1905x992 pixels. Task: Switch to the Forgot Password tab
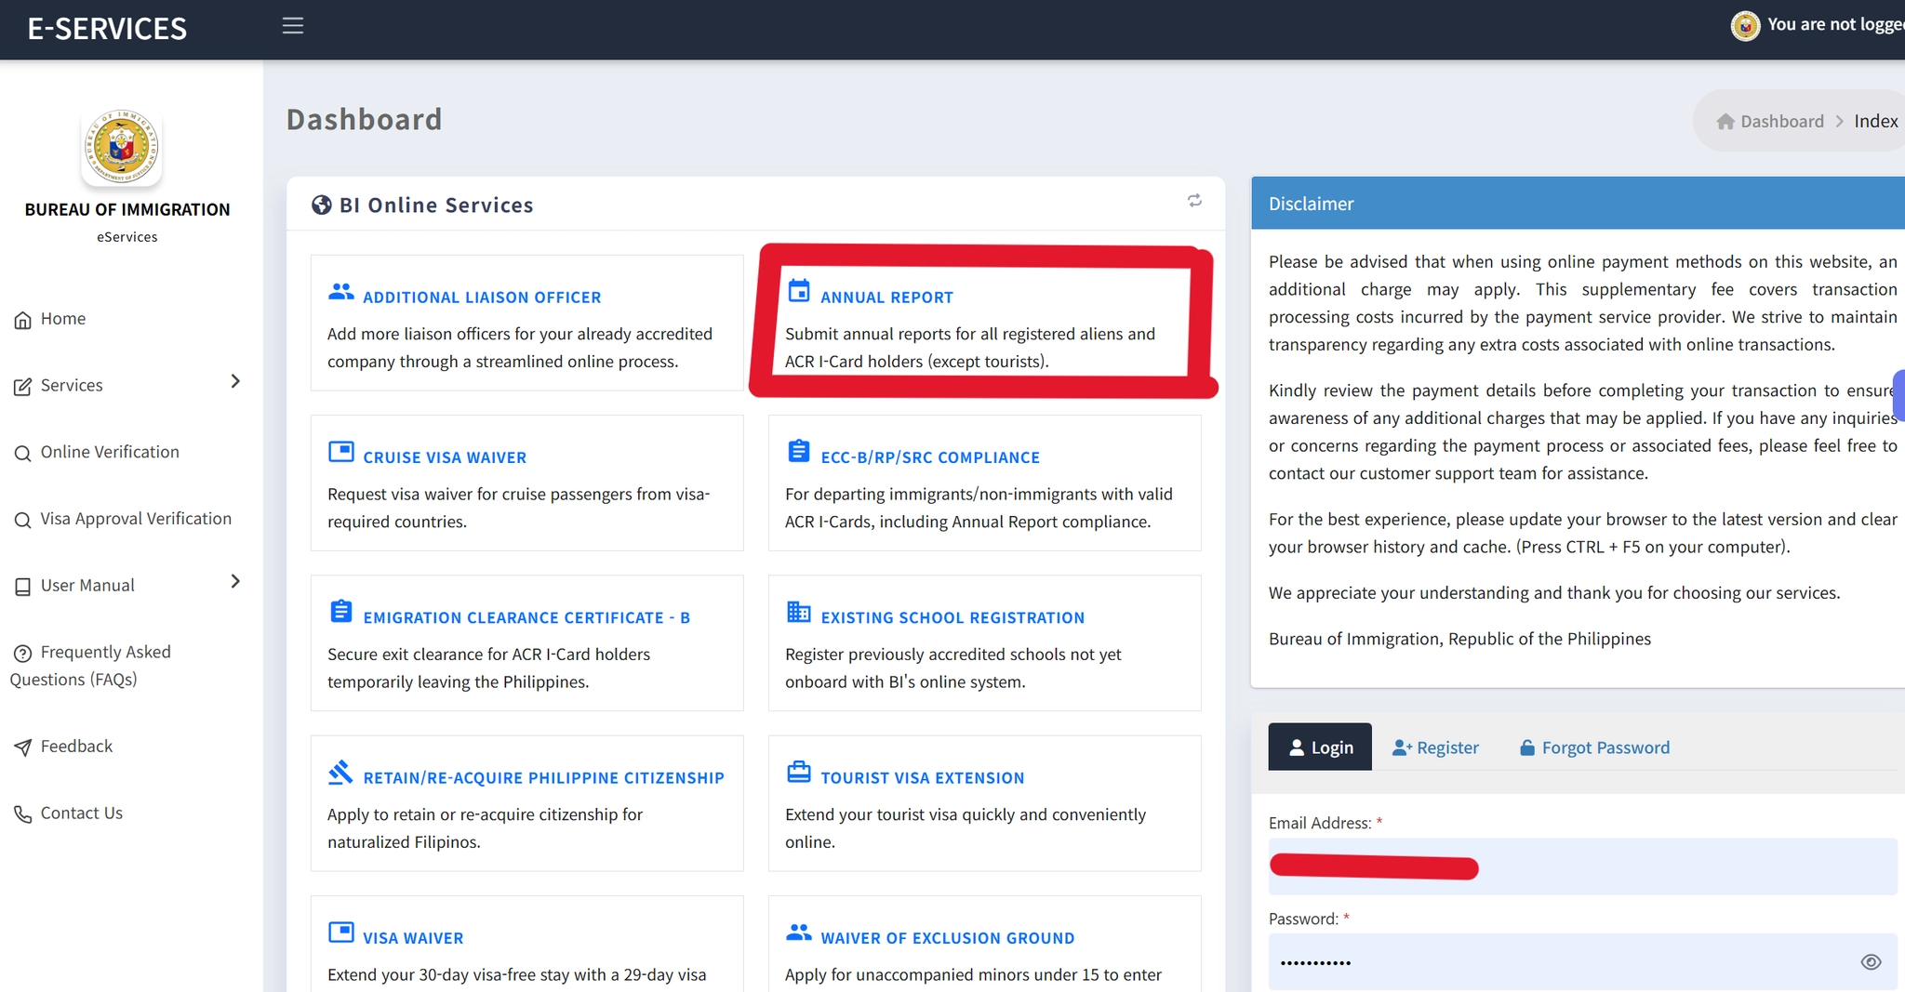pos(1594,747)
